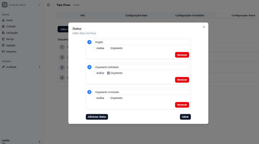Click the Editar Status do Fluxo subtitle
This screenshot has width=259, height=144.
84,33
